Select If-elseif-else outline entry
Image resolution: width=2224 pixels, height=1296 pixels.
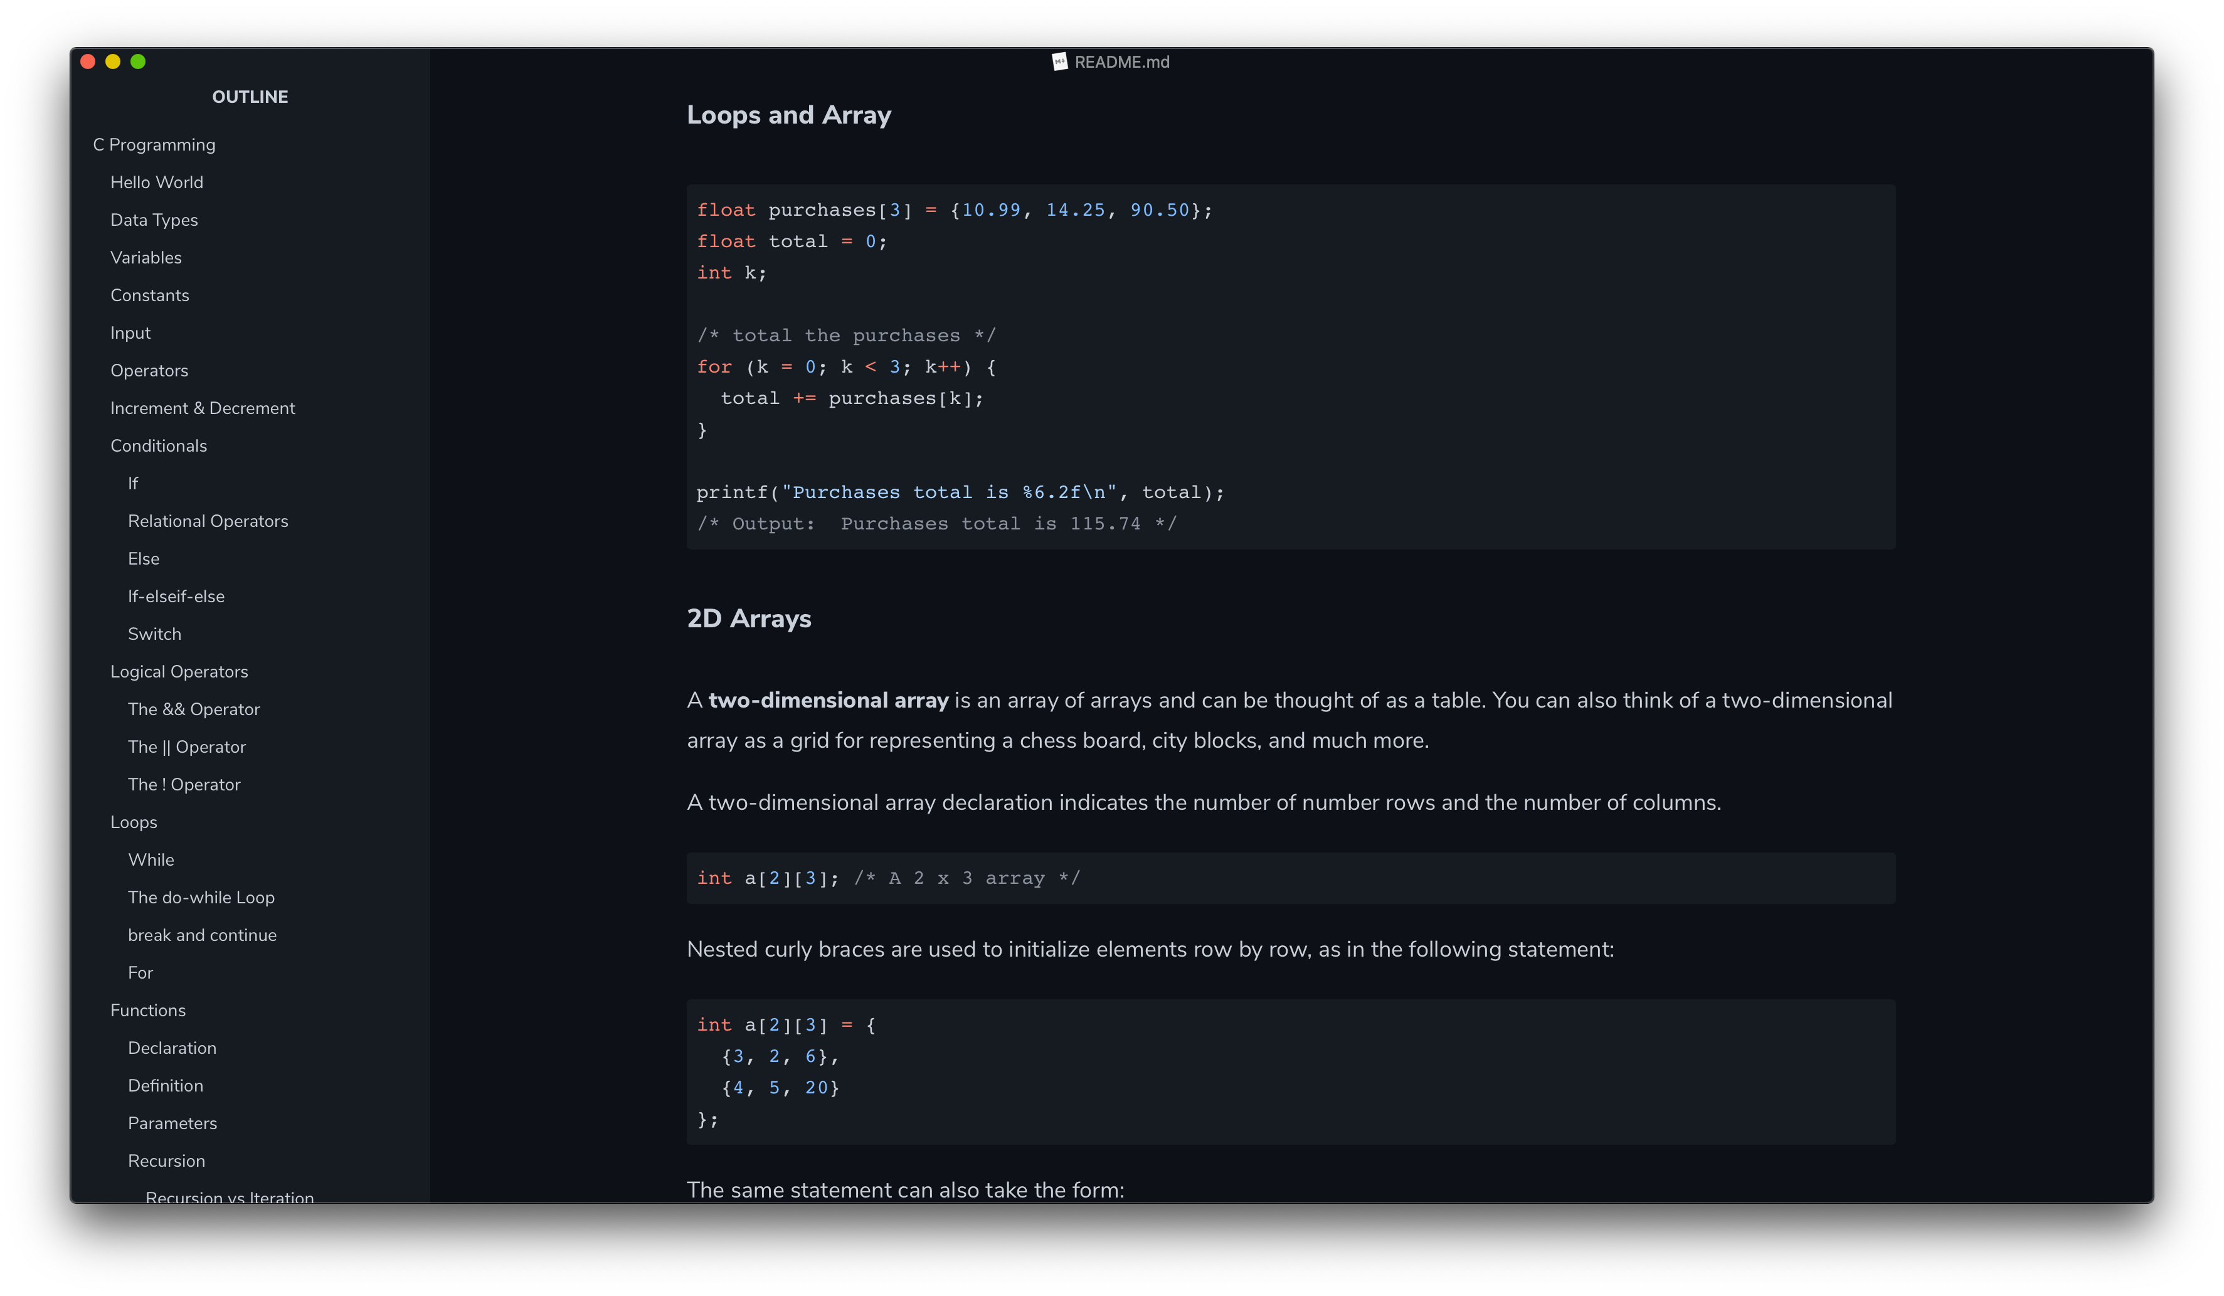176,597
